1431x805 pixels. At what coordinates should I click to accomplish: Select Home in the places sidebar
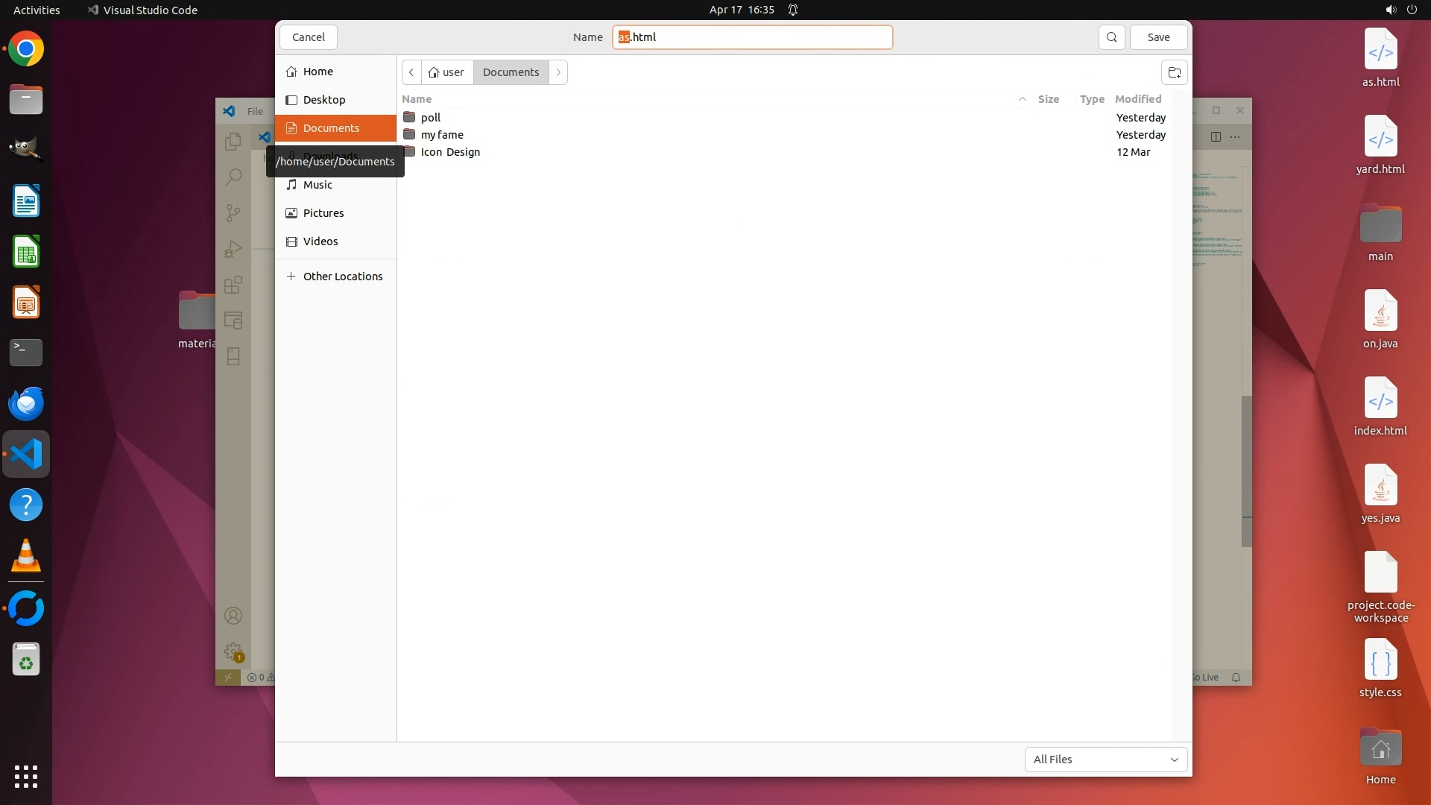coord(318,72)
